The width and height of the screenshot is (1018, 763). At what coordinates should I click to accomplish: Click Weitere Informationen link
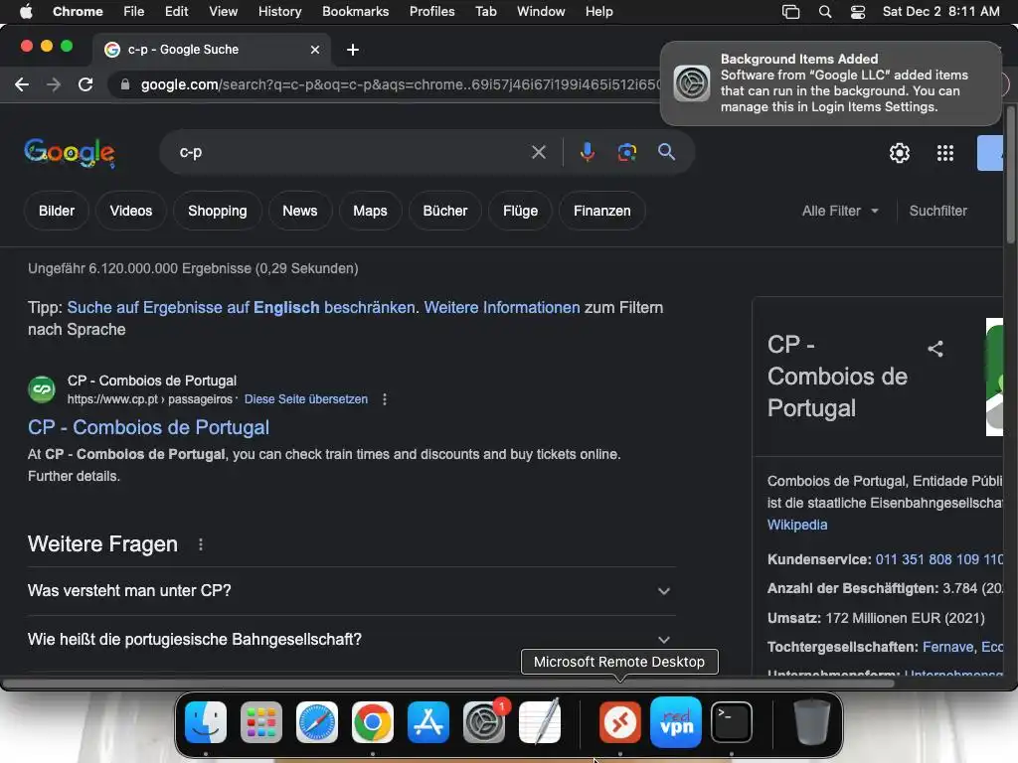pyautogui.click(x=502, y=308)
